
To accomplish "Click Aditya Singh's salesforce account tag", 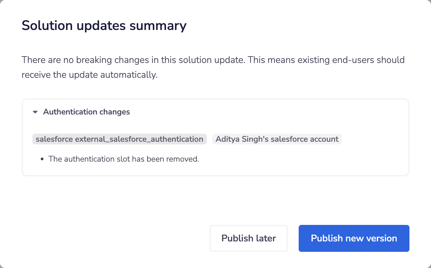I will 277,139.
